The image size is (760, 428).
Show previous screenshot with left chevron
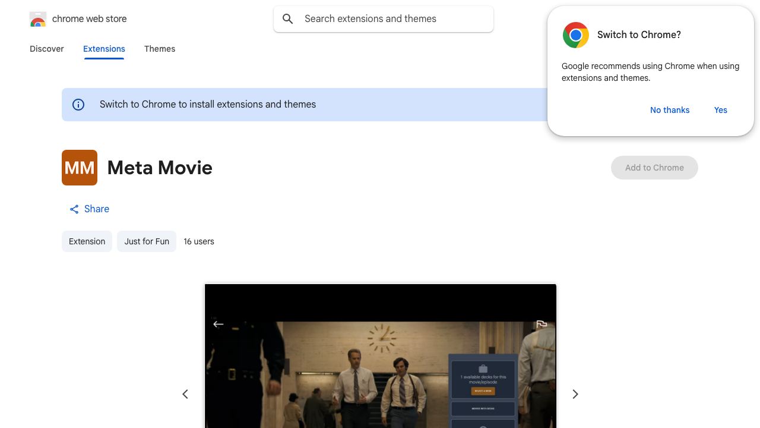coord(185,394)
